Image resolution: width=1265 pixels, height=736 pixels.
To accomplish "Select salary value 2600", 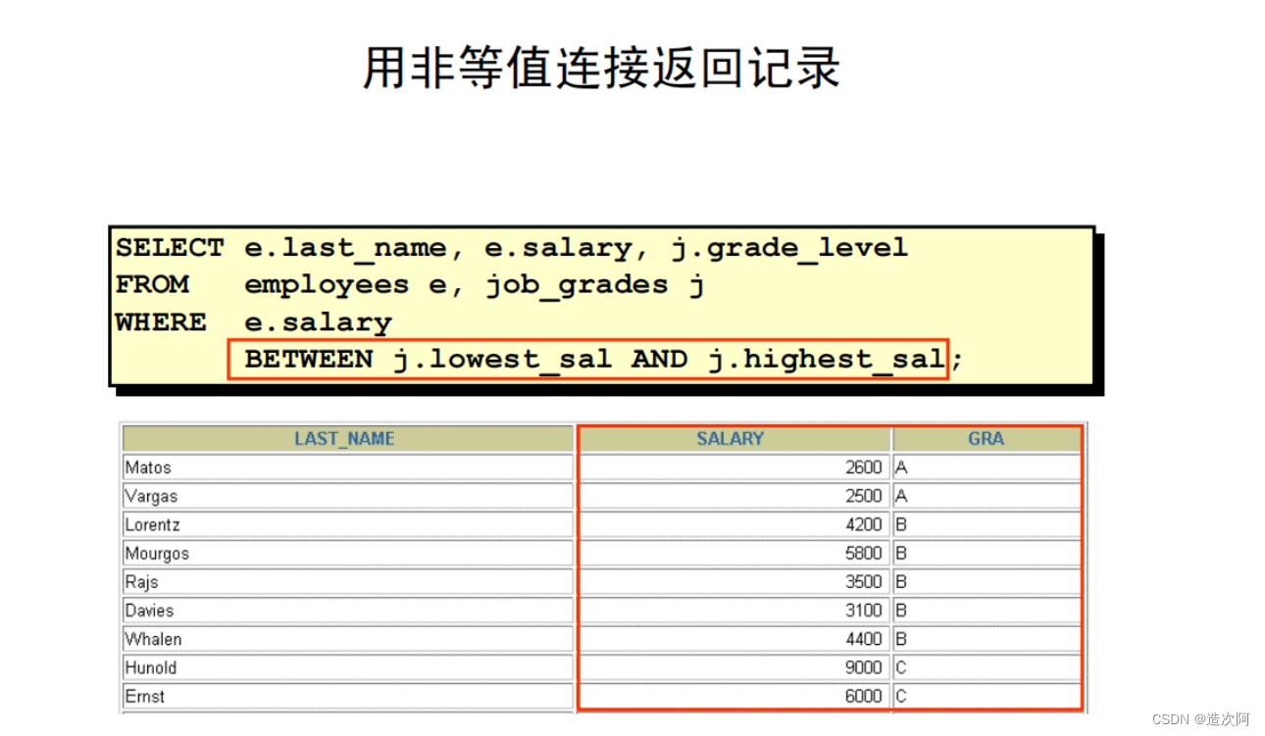I will pos(864,467).
